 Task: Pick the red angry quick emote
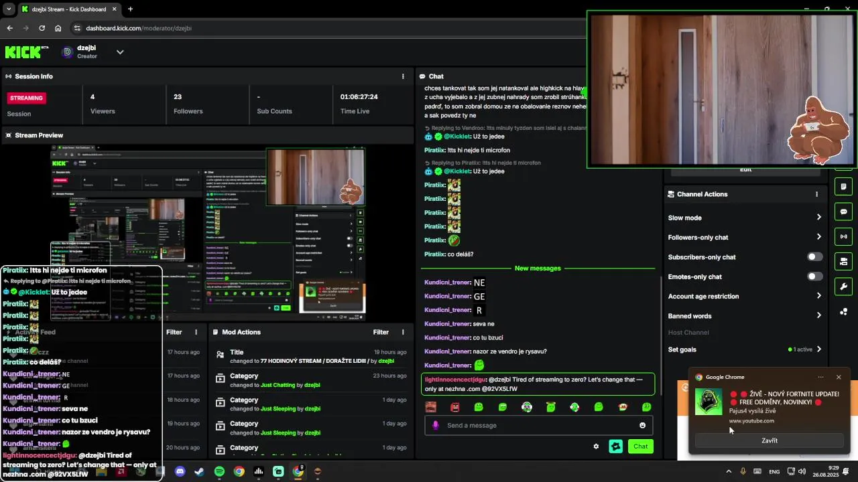[x=455, y=407]
